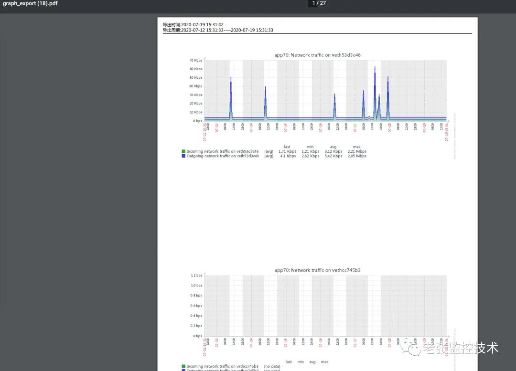Click the Outgoing network traffic on veth53d3c46 label

[x=222, y=156]
